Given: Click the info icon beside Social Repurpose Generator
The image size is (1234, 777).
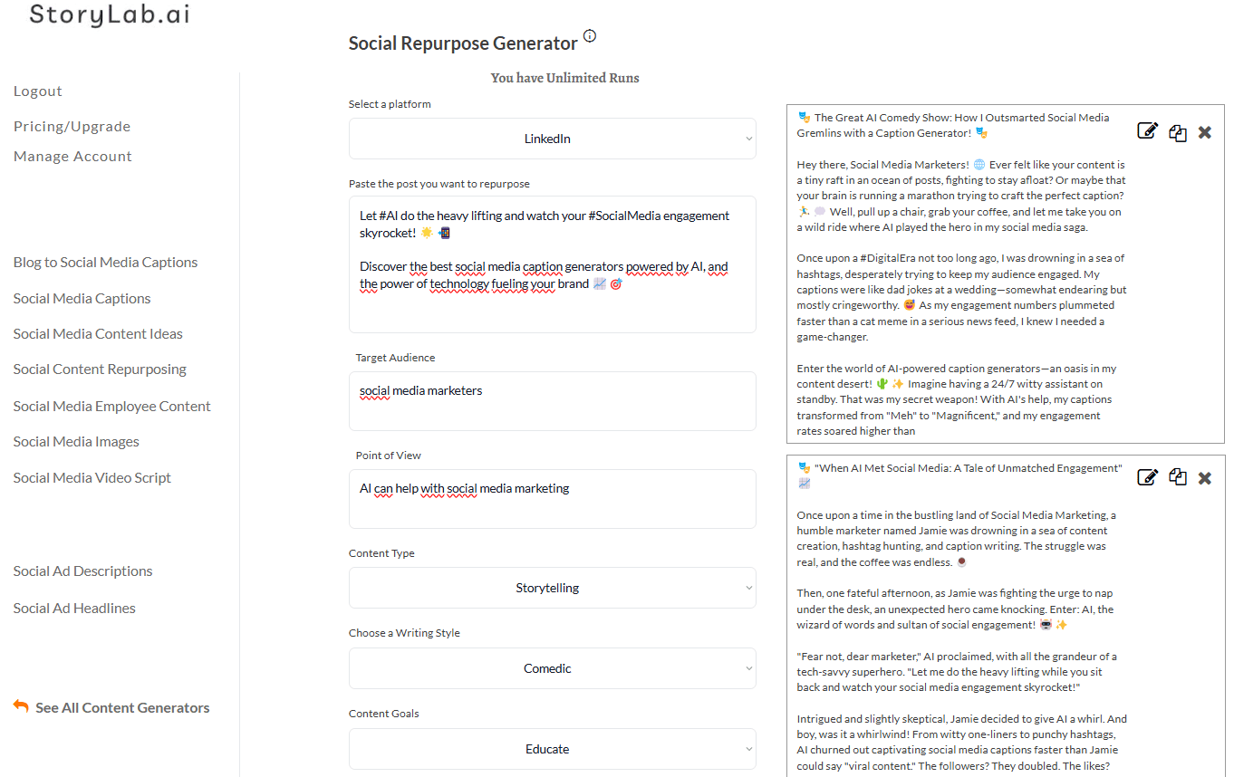Looking at the screenshot, I should pos(590,36).
